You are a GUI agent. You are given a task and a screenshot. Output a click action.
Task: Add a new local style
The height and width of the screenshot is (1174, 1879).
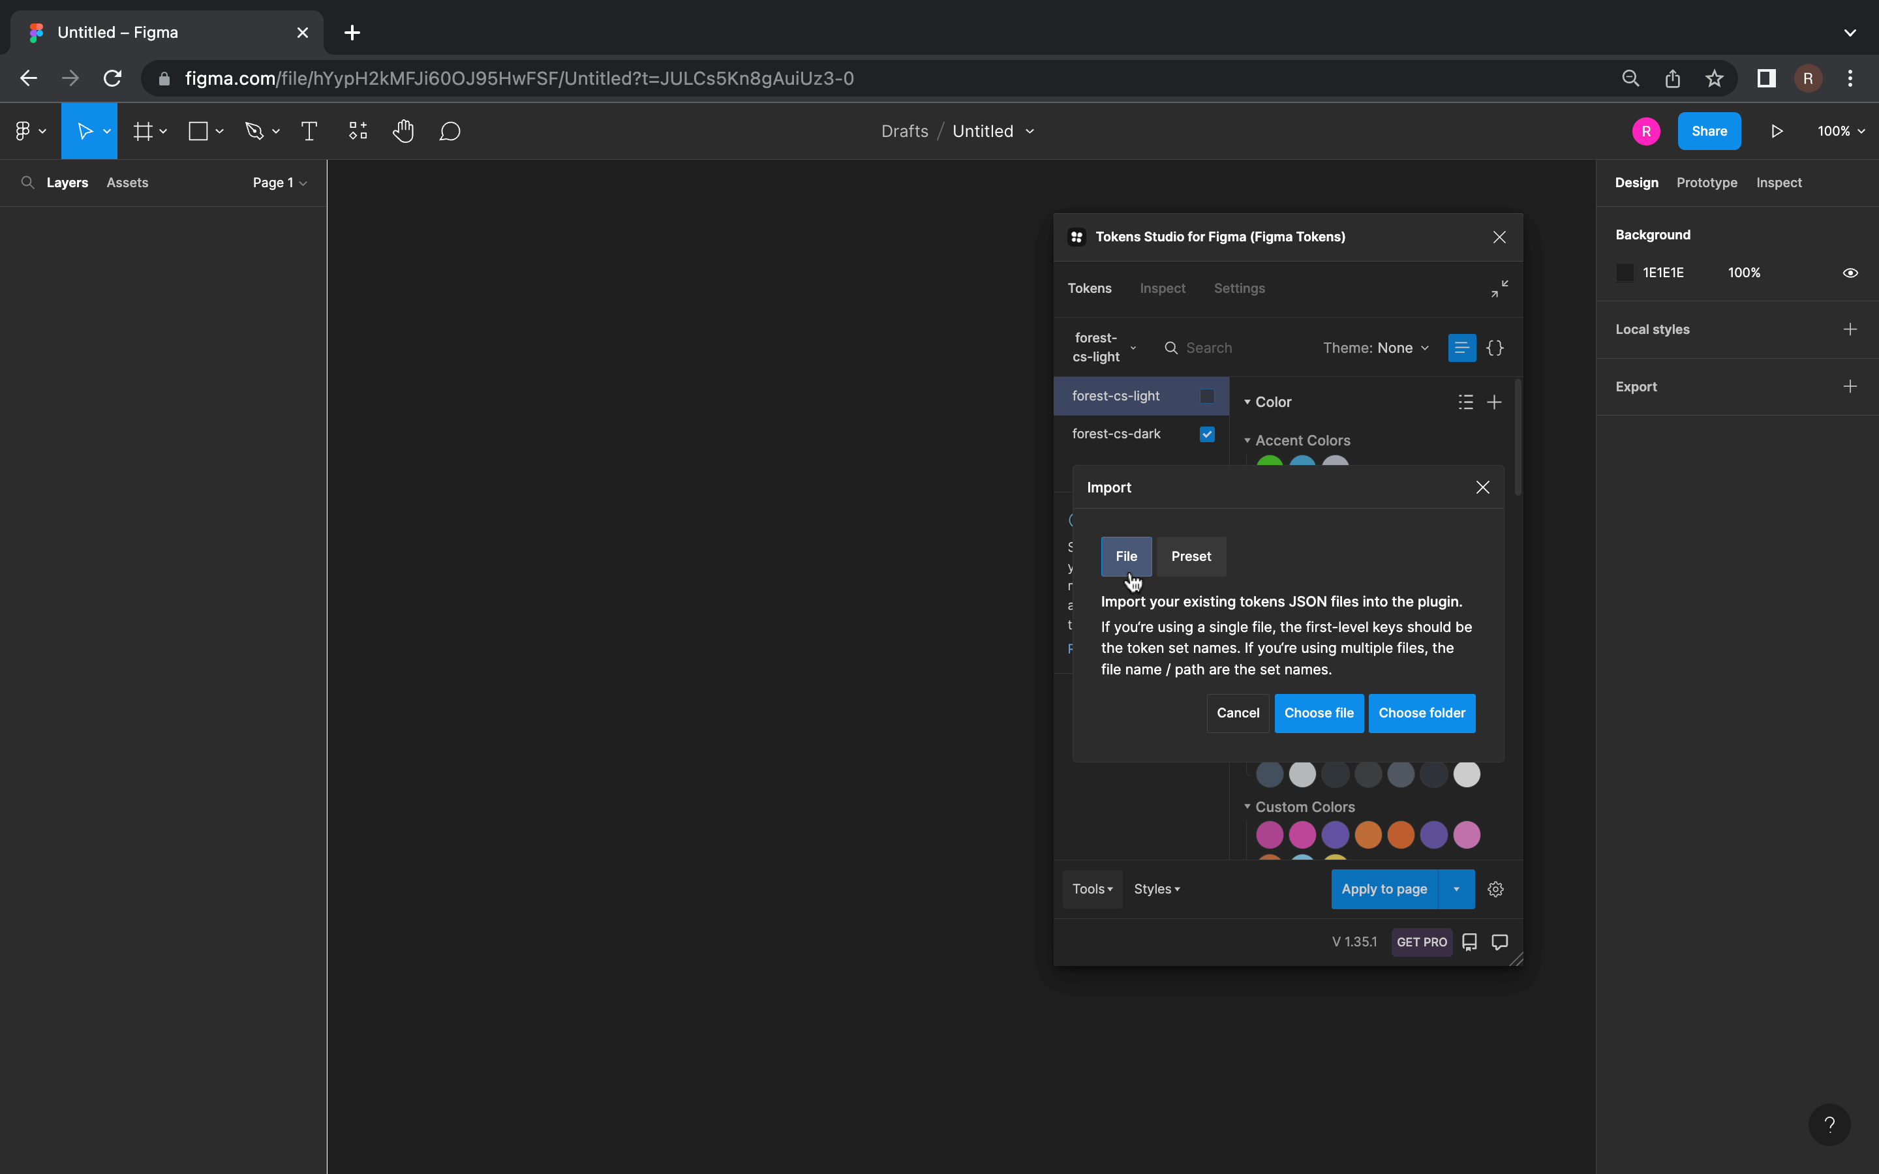tap(1850, 329)
